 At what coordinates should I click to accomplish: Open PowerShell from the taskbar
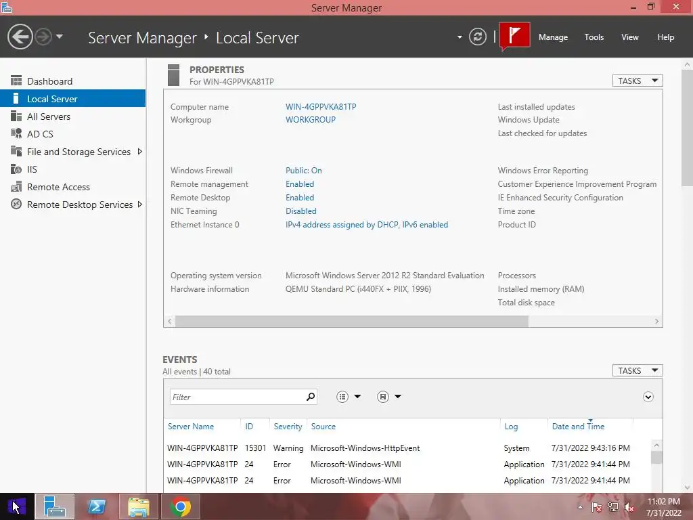tap(97, 506)
